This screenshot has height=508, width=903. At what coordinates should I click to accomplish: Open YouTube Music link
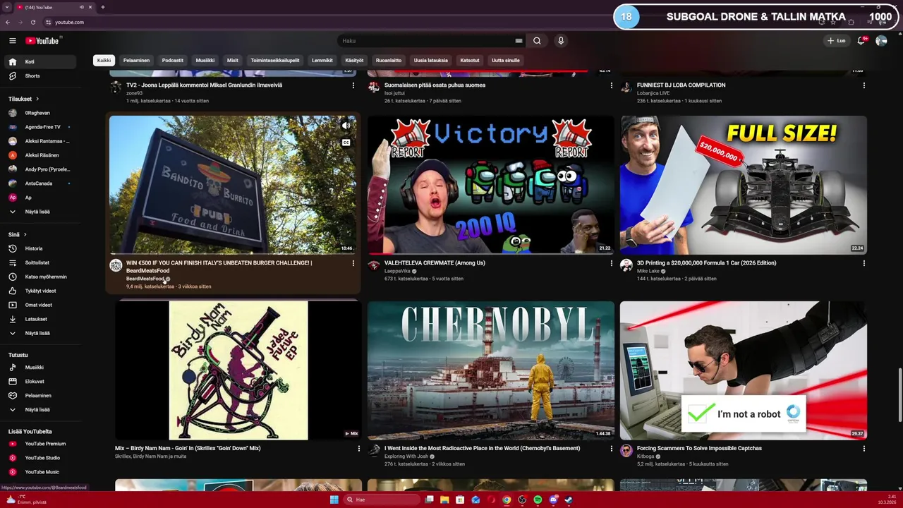pyautogui.click(x=41, y=472)
